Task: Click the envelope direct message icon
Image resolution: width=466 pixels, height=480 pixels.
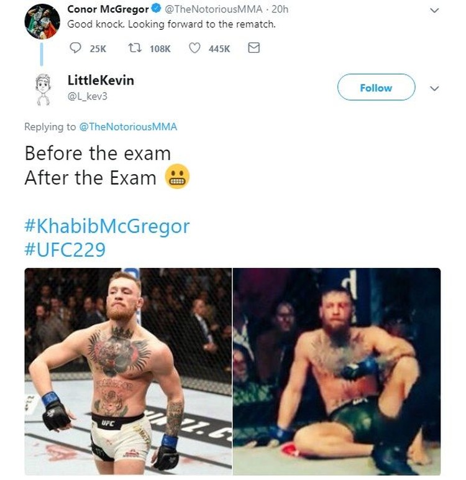Action: (x=254, y=48)
